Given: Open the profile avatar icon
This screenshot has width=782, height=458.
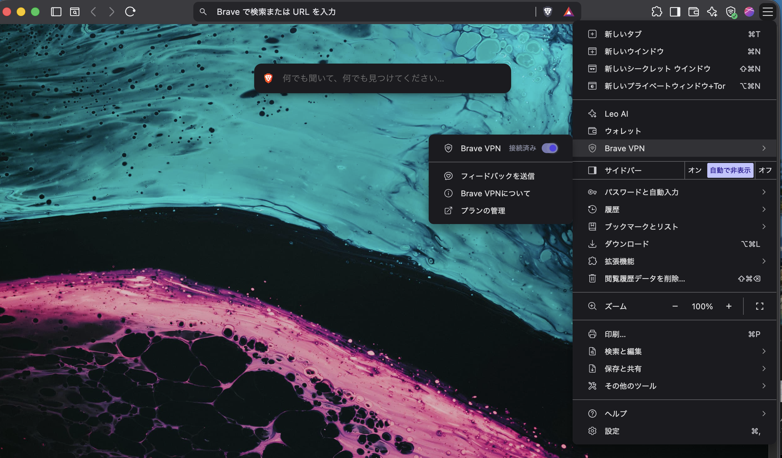Looking at the screenshot, I should pos(749,12).
